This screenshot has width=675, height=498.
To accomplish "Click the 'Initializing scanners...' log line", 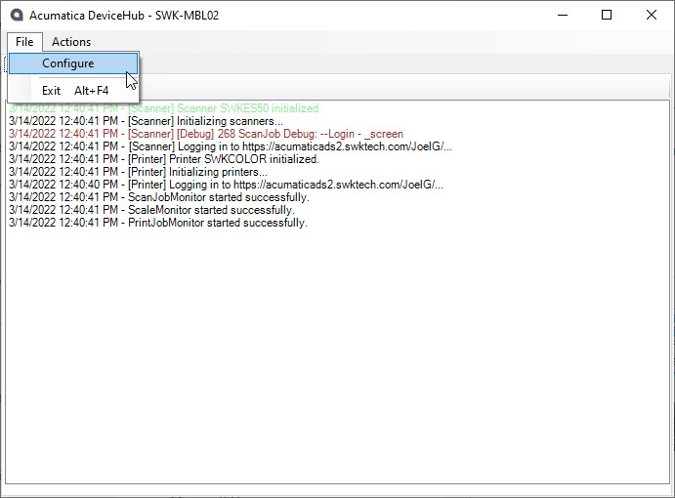I will (146, 121).
